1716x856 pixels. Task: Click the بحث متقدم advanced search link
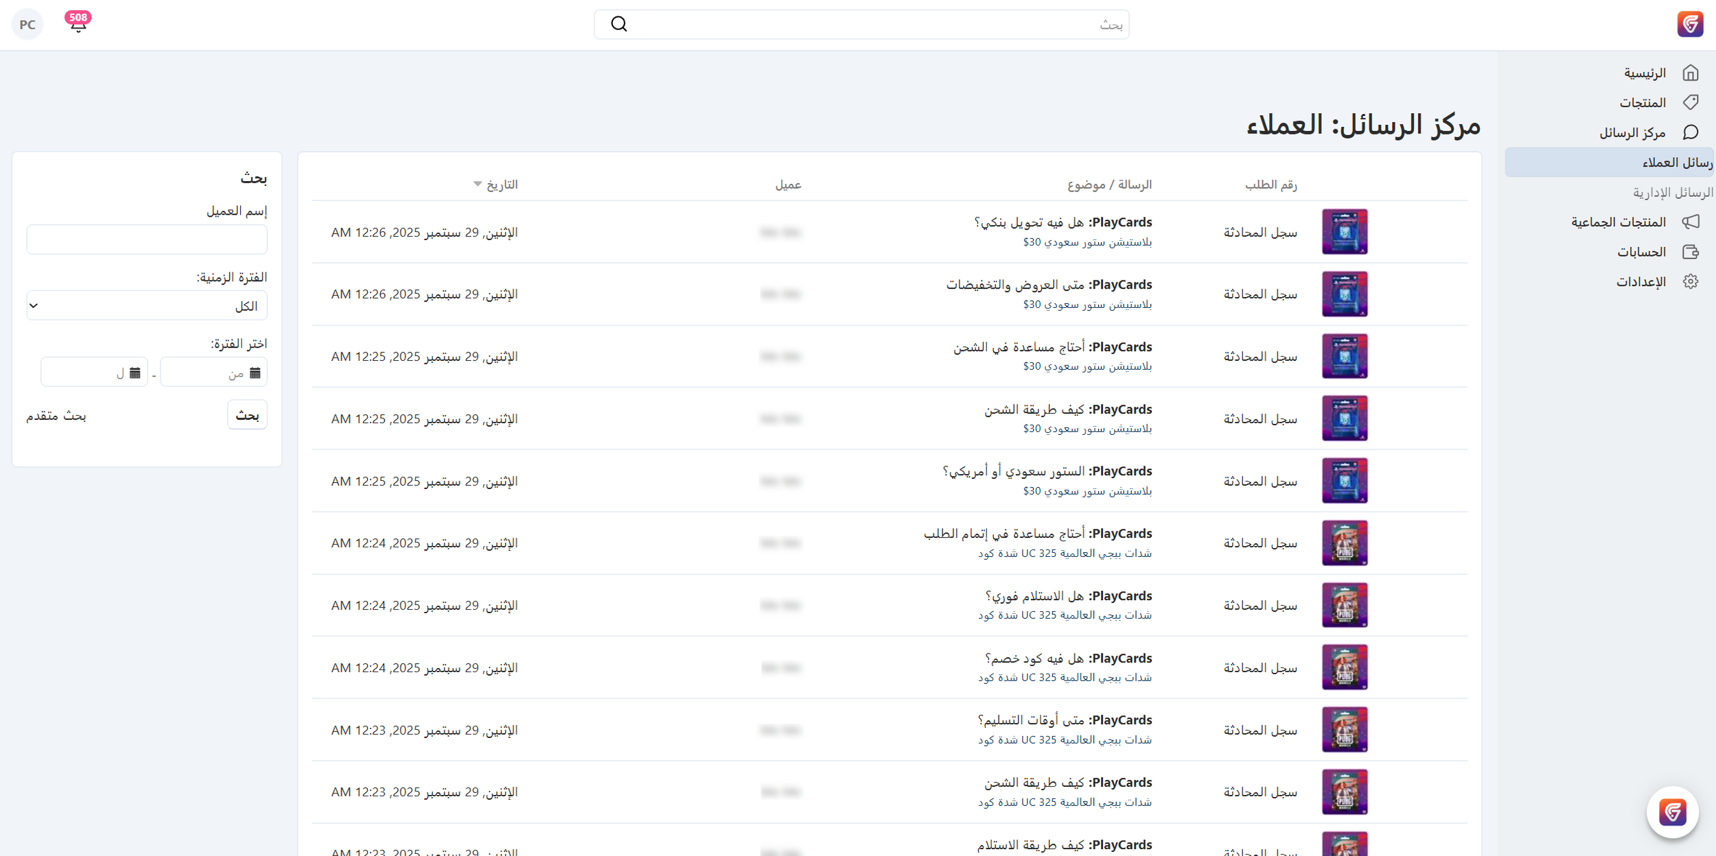(x=56, y=416)
